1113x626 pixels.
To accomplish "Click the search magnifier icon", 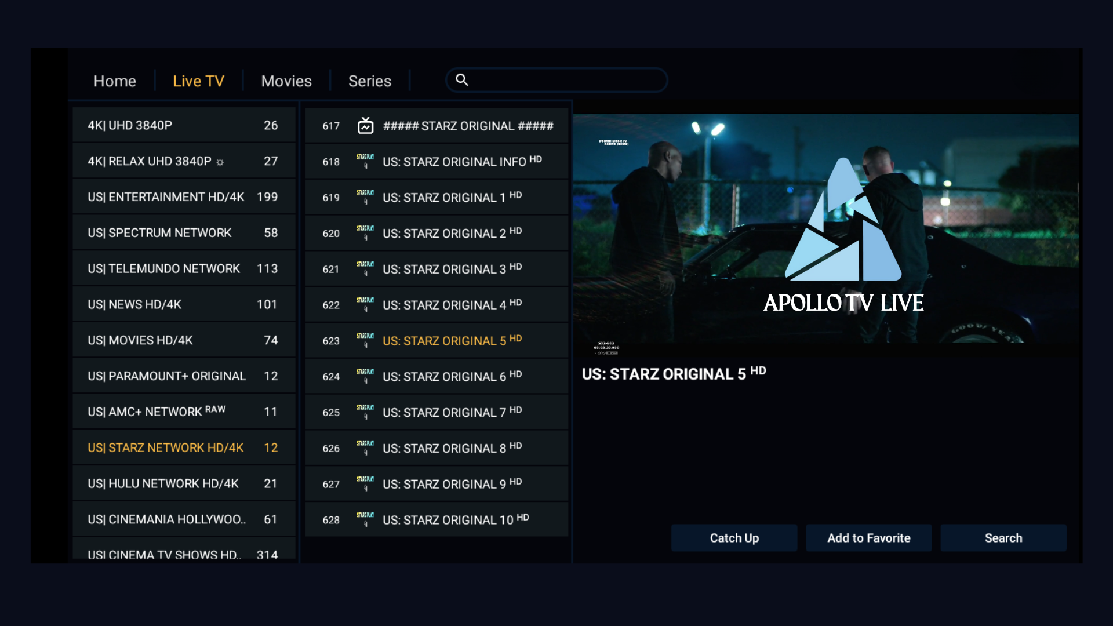I will point(462,79).
